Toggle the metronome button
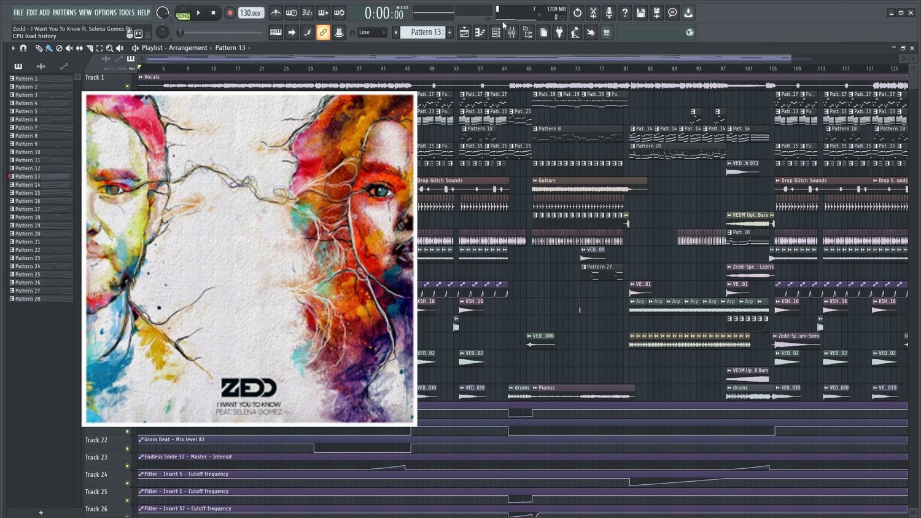921x518 pixels. coord(276,12)
